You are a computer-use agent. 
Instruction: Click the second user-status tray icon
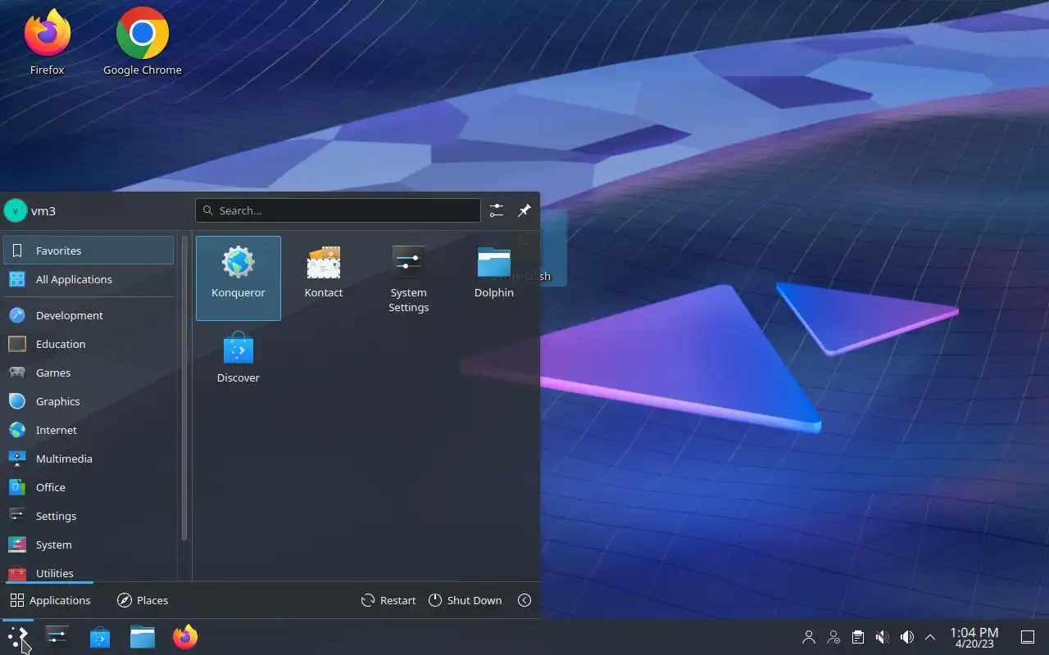[833, 637]
